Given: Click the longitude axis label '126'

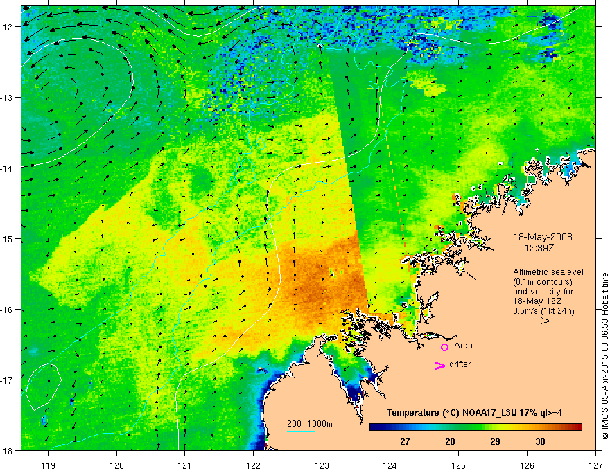Looking at the screenshot, I should (x=527, y=465).
